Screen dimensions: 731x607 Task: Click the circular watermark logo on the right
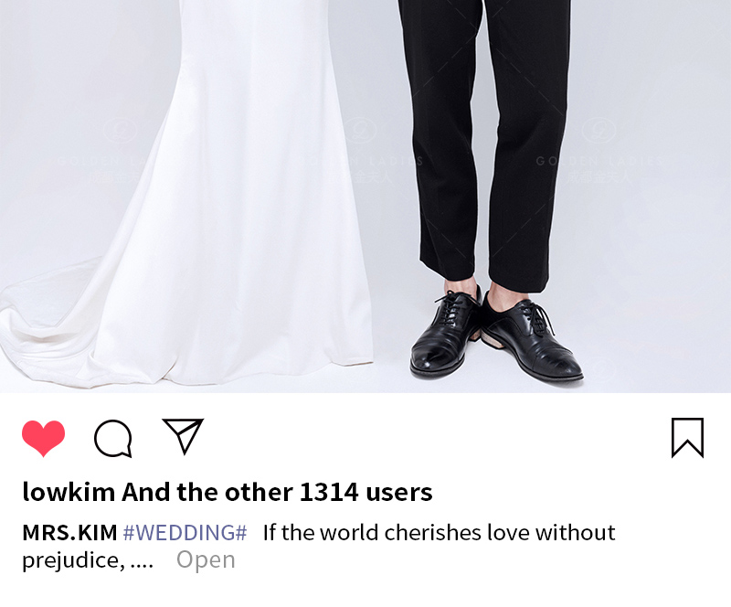(599, 130)
